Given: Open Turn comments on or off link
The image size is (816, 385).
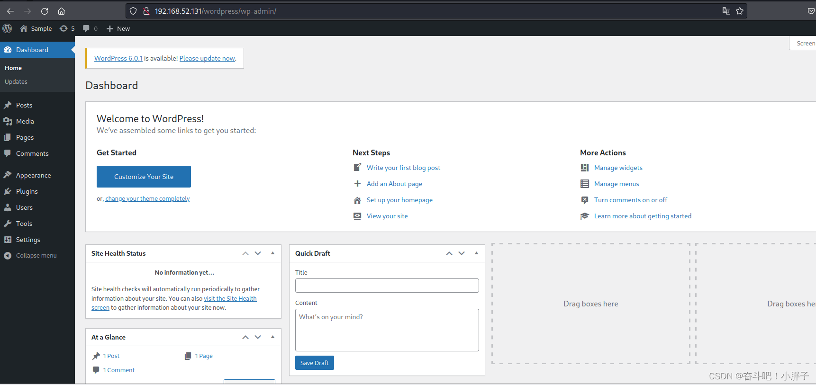Looking at the screenshot, I should pyautogui.click(x=631, y=200).
